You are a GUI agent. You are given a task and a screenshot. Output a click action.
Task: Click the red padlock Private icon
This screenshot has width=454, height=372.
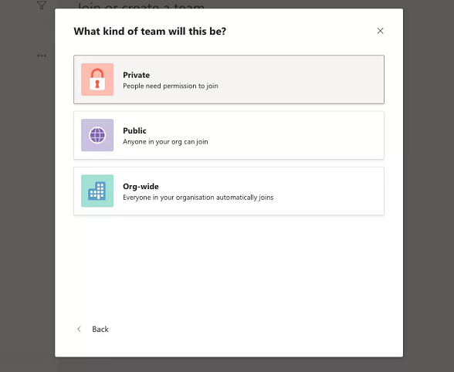pyautogui.click(x=97, y=79)
